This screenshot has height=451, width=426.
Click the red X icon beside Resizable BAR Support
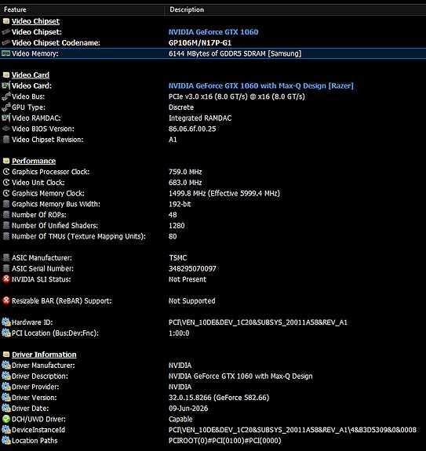click(6, 300)
